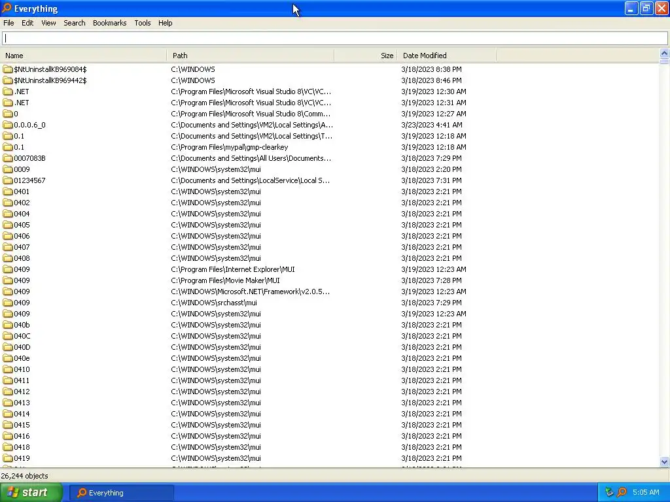Viewport: 670px width, 502px height.
Task: Open the Help menu
Action: [165, 23]
